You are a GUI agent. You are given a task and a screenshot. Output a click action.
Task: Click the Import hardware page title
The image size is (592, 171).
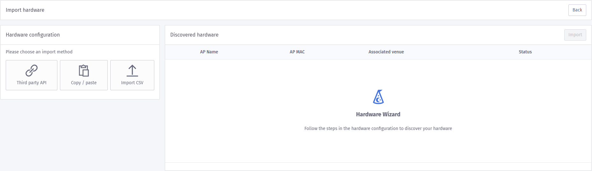(25, 10)
